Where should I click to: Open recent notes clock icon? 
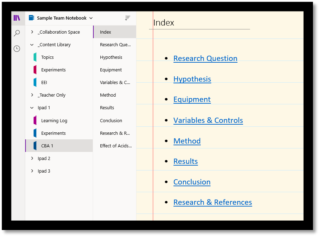point(17,49)
